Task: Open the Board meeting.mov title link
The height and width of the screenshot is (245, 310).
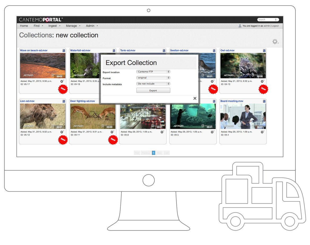Action: point(232,101)
